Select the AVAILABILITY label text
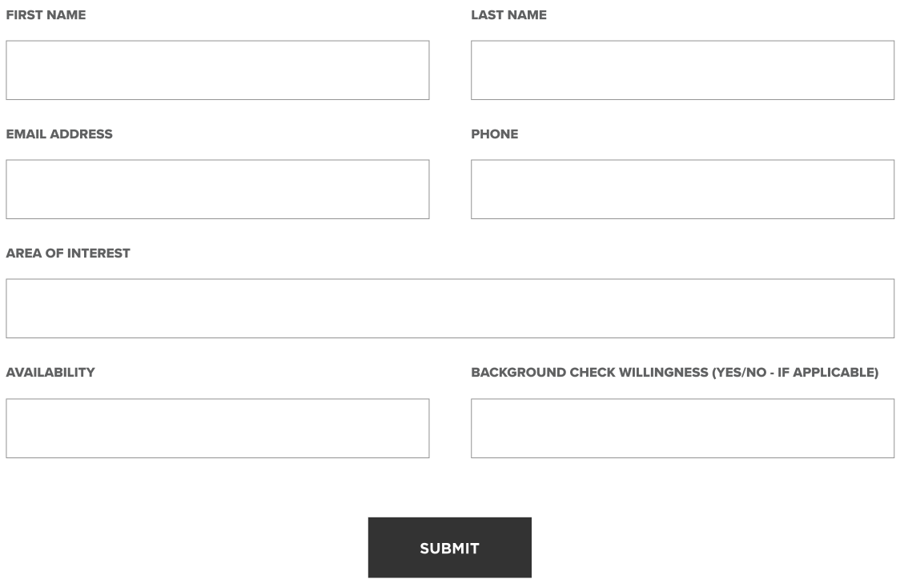The height and width of the screenshot is (583, 900). pyautogui.click(x=50, y=373)
